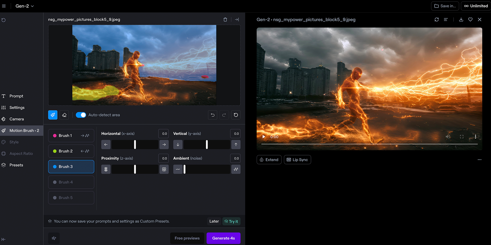Mute the video preview audio

448,137
